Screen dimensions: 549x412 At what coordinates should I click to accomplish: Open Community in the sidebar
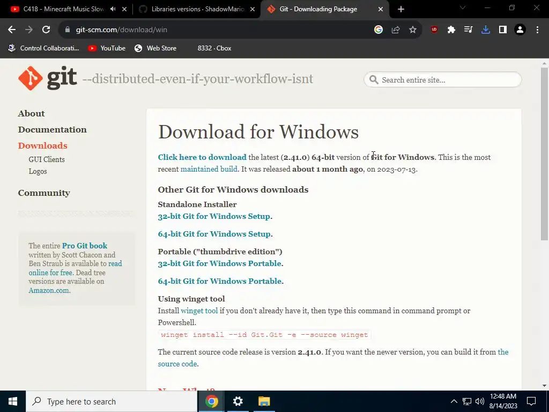point(44,193)
